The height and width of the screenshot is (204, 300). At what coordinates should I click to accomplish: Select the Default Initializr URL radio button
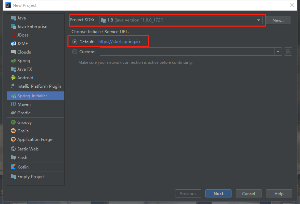pyautogui.click(x=75, y=42)
